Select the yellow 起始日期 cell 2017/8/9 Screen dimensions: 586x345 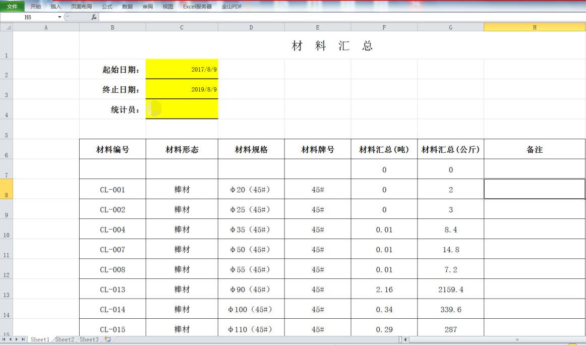click(182, 70)
